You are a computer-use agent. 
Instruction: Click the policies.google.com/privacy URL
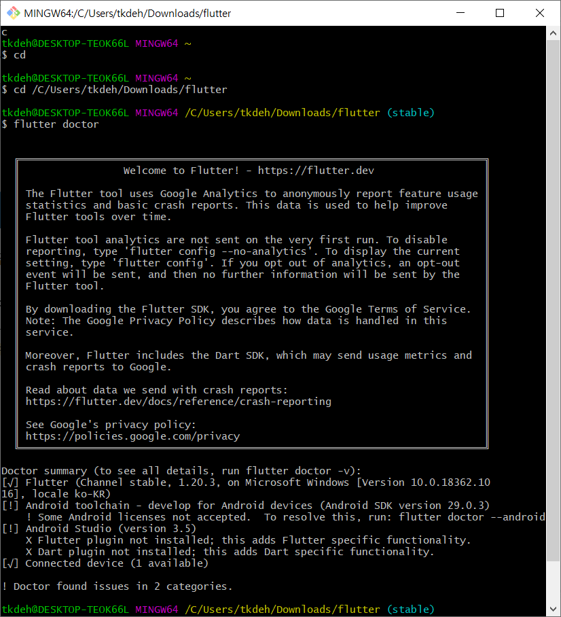click(x=133, y=436)
